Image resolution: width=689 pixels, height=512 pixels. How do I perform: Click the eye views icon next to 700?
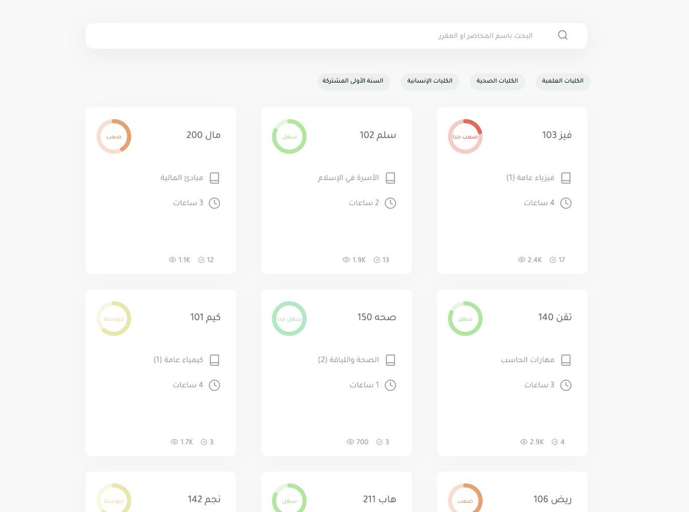click(x=350, y=442)
